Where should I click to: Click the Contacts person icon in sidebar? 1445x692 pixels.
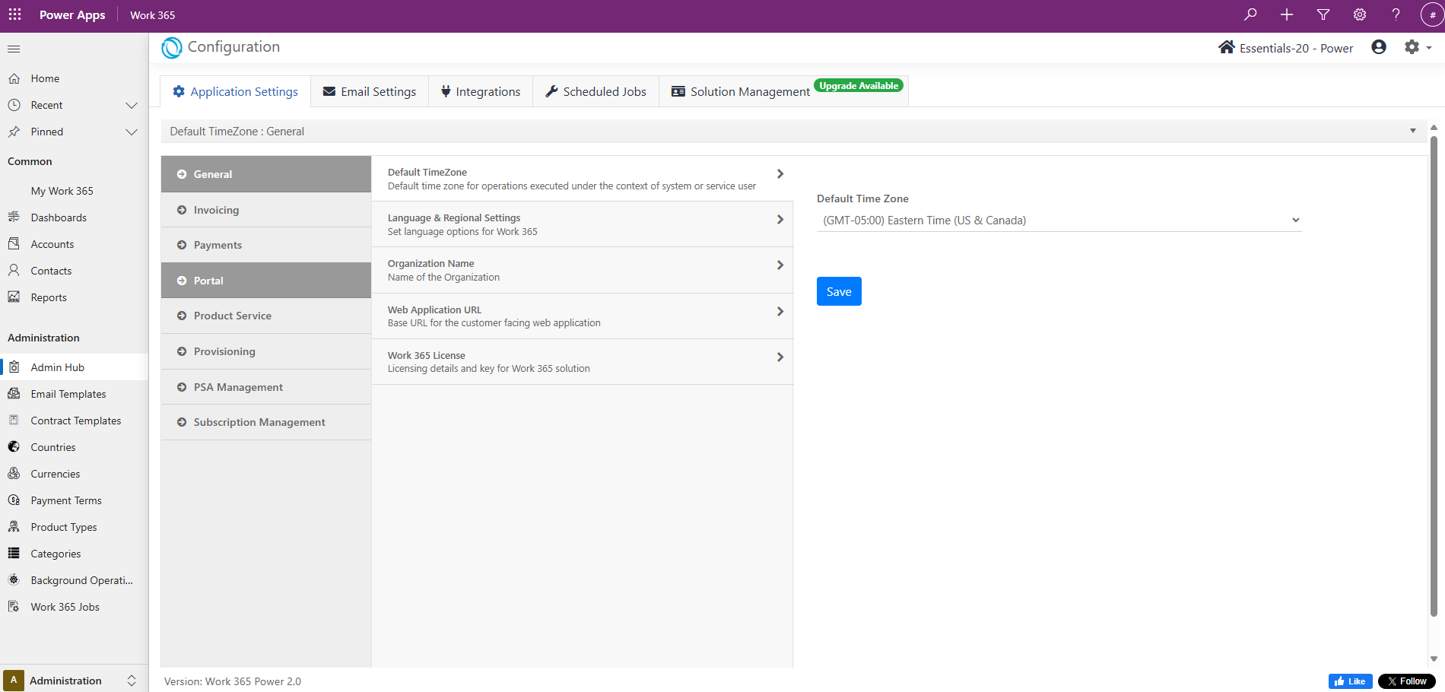click(x=14, y=270)
